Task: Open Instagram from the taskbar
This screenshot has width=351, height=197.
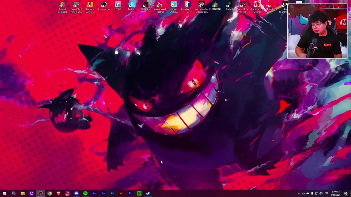Action: pos(67,193)
